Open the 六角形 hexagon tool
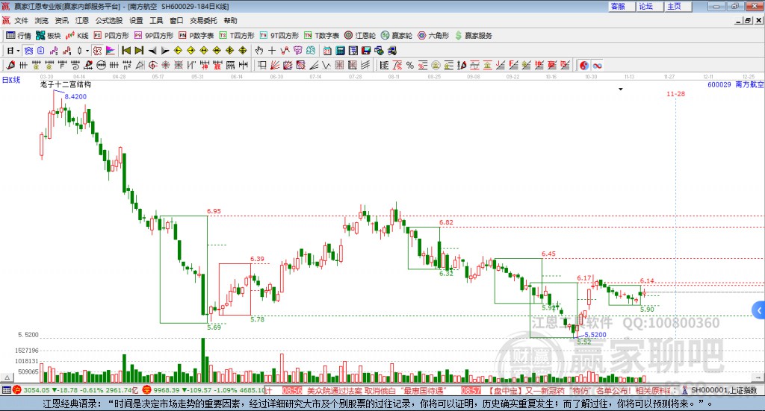 coord(433,36)
